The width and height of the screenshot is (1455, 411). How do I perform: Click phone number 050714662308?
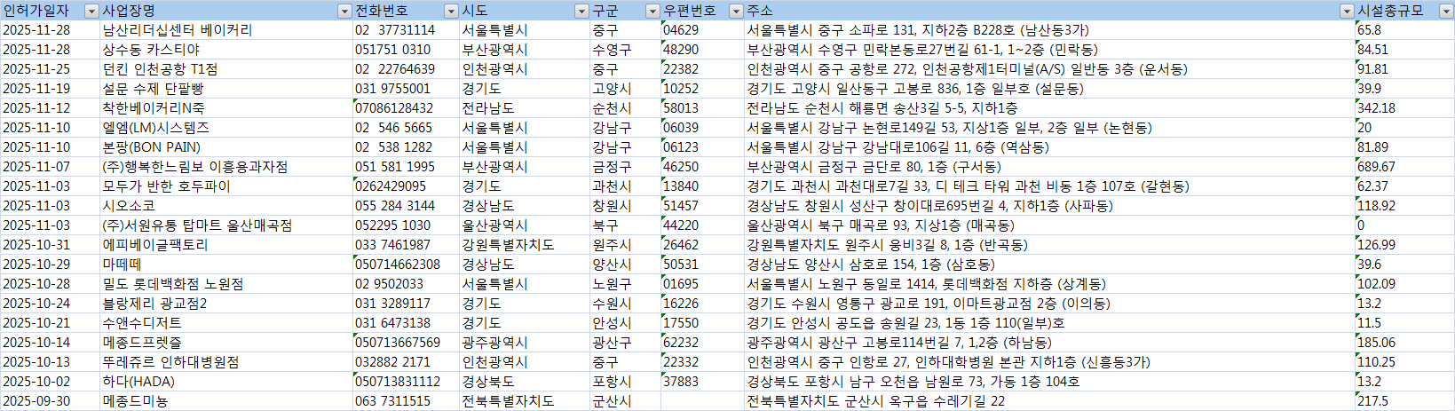click(x=406, y=265)
